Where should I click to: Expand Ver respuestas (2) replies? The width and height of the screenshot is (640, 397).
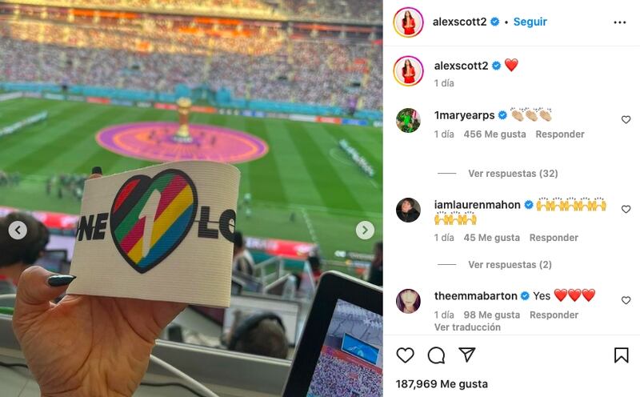510,265
